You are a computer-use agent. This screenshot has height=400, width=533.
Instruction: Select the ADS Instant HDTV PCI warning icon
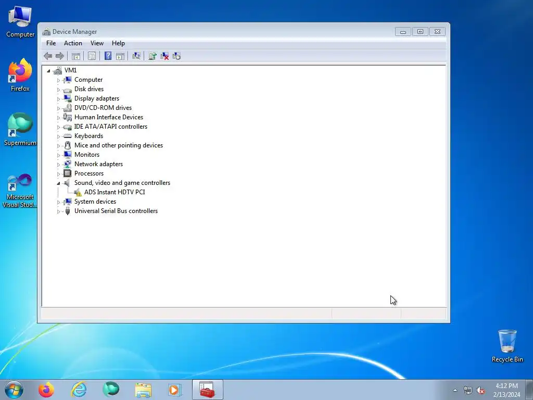click(78, 192)
